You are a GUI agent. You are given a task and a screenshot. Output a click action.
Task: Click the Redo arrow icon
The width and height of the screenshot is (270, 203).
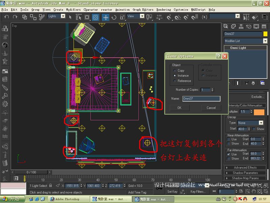[15, 17]
